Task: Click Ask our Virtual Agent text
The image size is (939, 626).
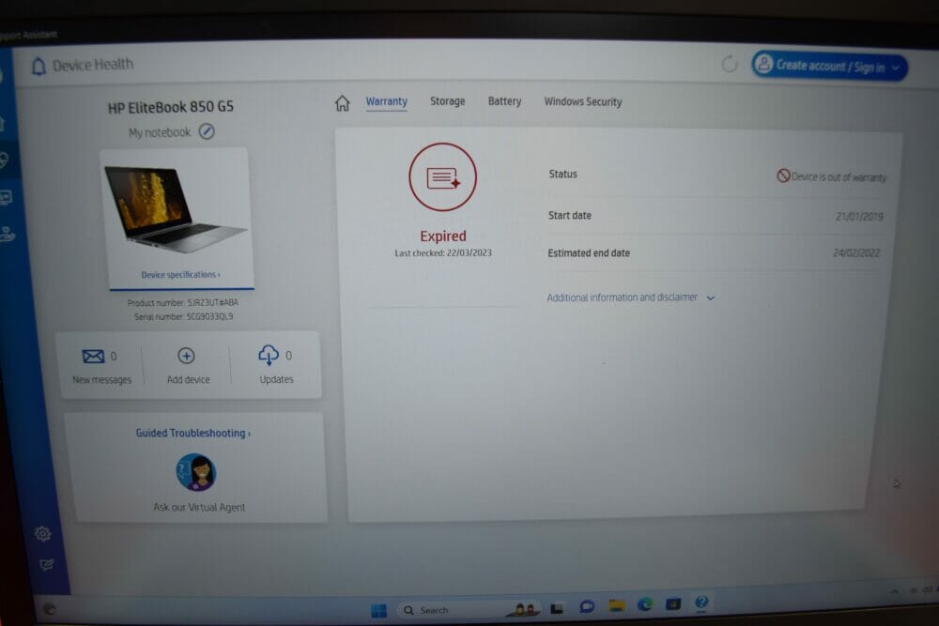Action: coord(199,507)
